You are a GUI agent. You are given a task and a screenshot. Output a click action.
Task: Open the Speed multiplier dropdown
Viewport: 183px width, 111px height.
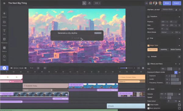pos(163,98)
